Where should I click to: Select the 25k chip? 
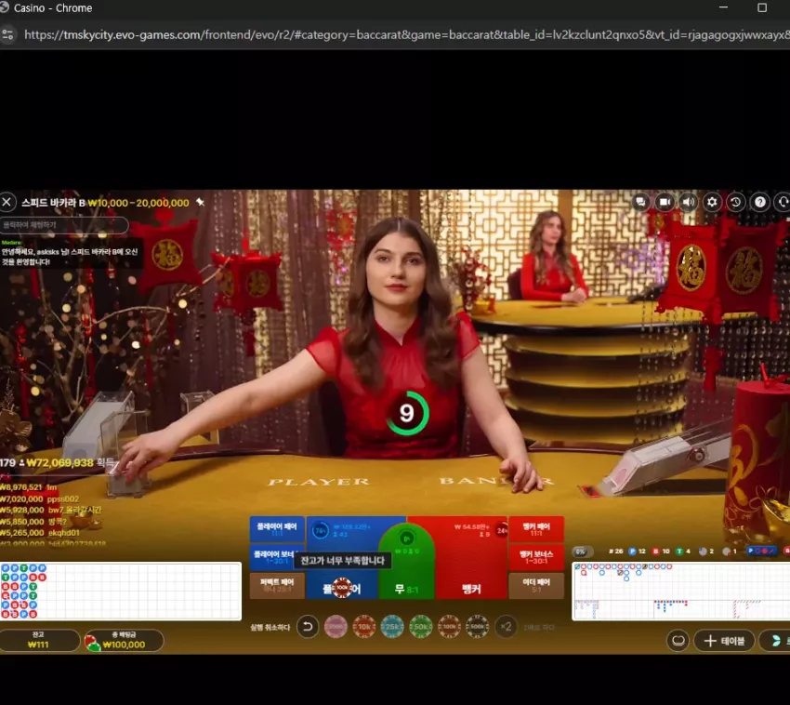click(x=392, y=627)
